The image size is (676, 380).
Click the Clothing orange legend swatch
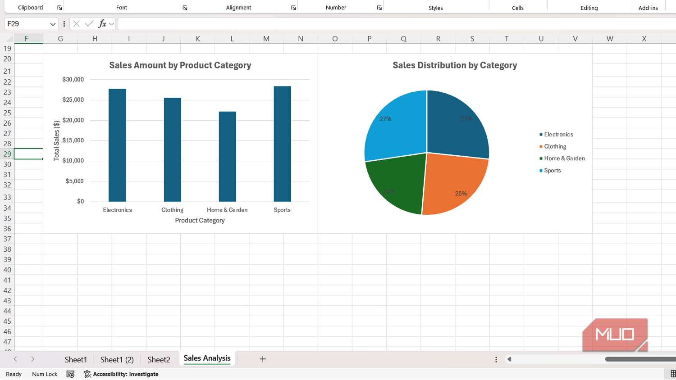point(541,147)
